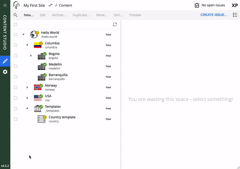Toggle the select-all checkbox
The height and width of the screenshot is (169, 240).
click(16, 25)
